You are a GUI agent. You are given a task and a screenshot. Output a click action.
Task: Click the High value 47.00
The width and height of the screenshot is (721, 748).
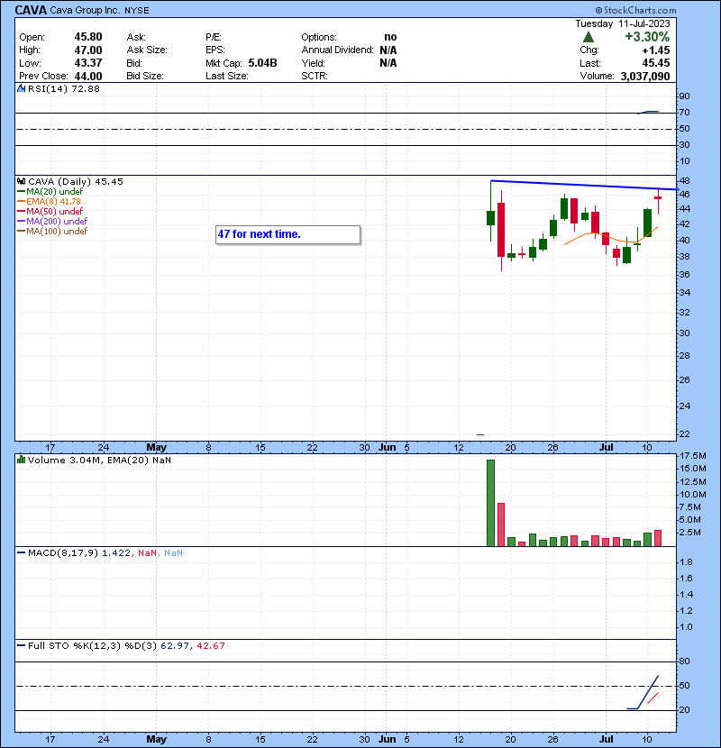click(x=88, y=50)
